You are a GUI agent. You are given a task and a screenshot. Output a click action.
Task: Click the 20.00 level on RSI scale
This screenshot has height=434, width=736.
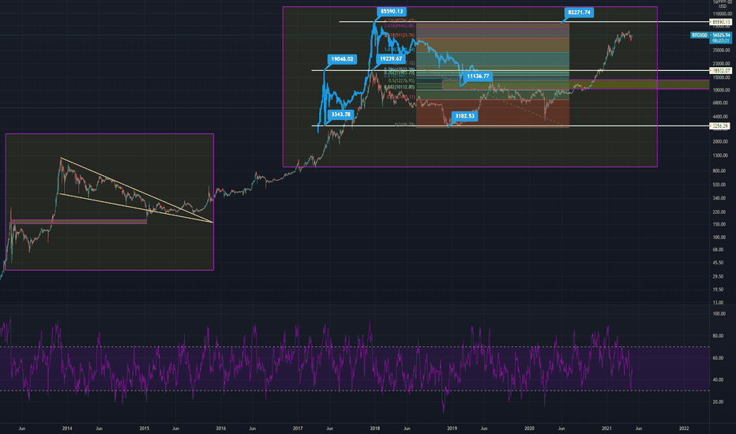pyautogui.click(x=719, y=402)
